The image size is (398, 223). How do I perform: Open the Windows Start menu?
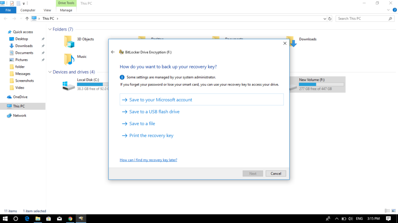5,219
